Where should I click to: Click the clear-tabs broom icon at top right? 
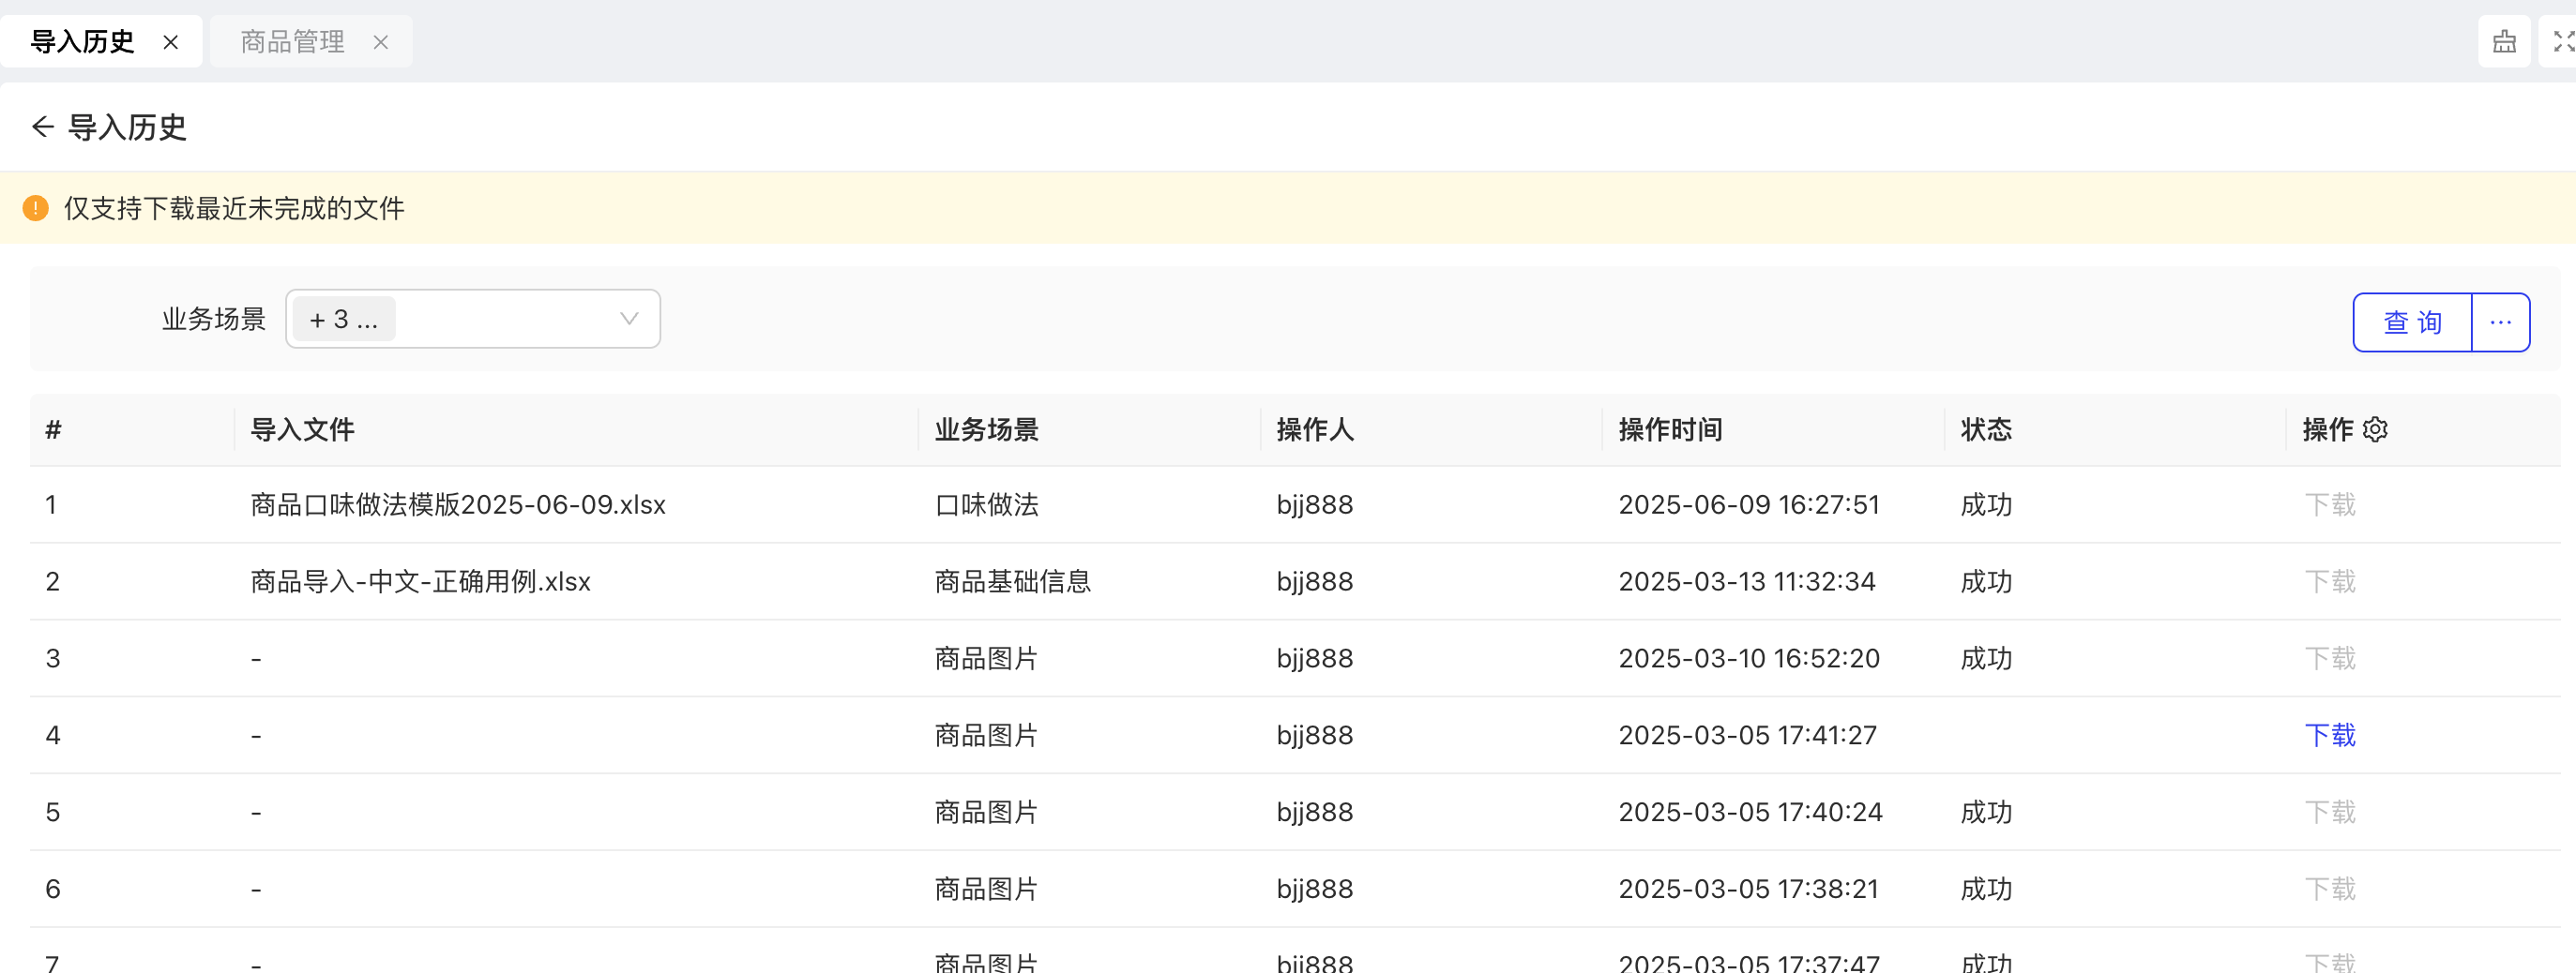(x=2504, y=42)
